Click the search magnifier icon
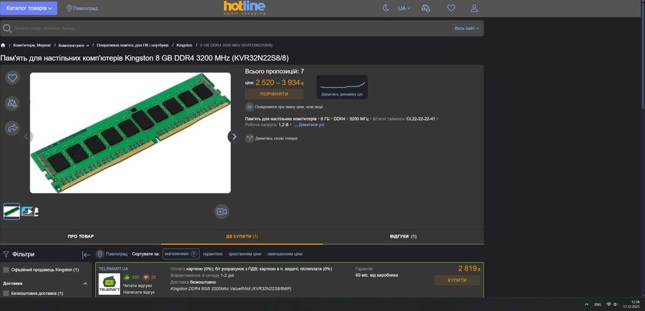The height and width of the screenshot is (311, 645). pos(7,28)
